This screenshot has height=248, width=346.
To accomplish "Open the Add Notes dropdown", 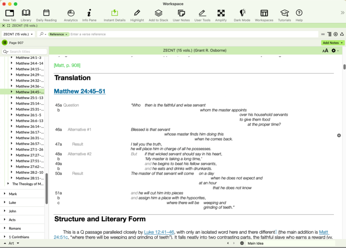I will [x=333, y=43].
